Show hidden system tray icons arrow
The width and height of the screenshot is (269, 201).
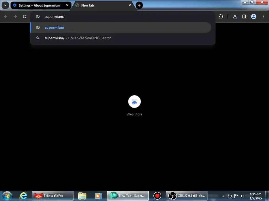click(x=223, y=196)
